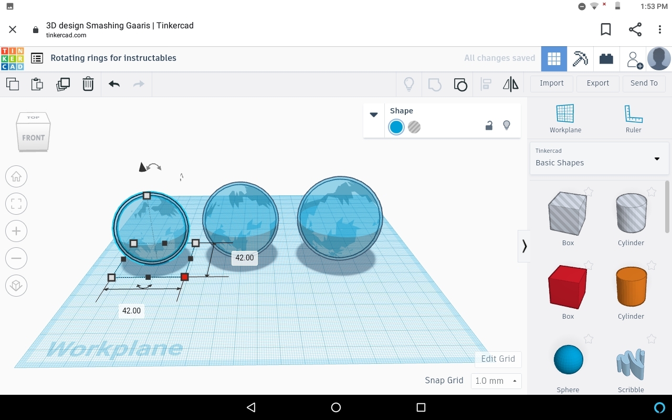Image resolution: width=672 pixels, height=420 pixels.
Task: Click the TOP face of the view cube
Action: click(x=33, y=118)
